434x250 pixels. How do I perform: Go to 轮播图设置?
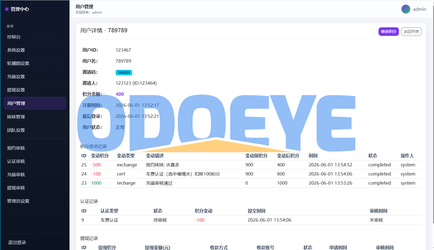click(x=35, y=63)
